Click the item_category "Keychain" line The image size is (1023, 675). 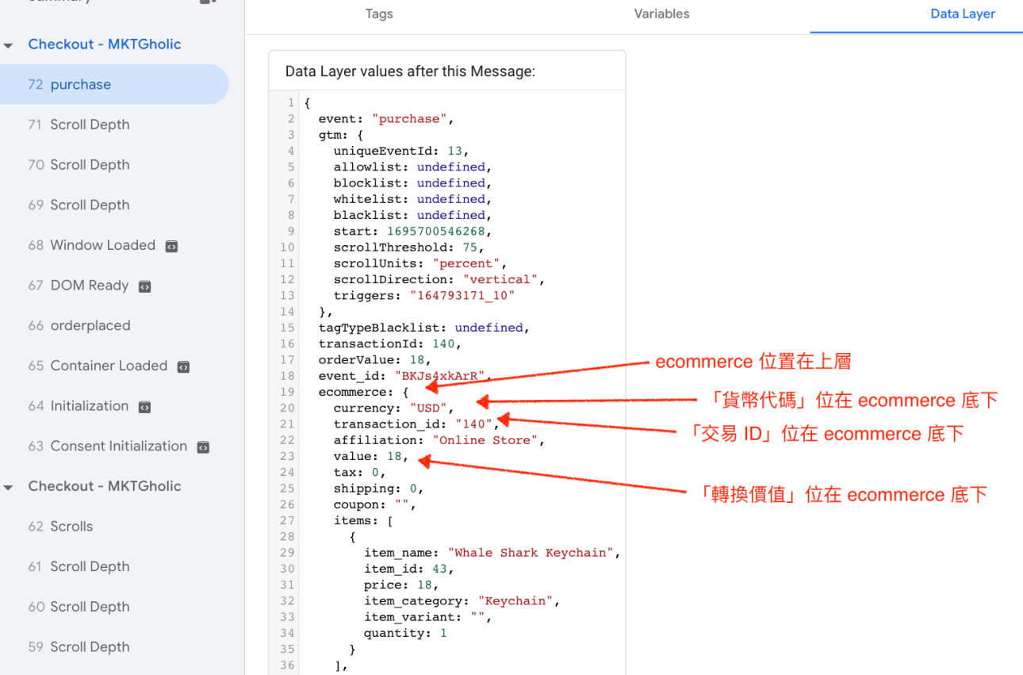tap(462, 600)
